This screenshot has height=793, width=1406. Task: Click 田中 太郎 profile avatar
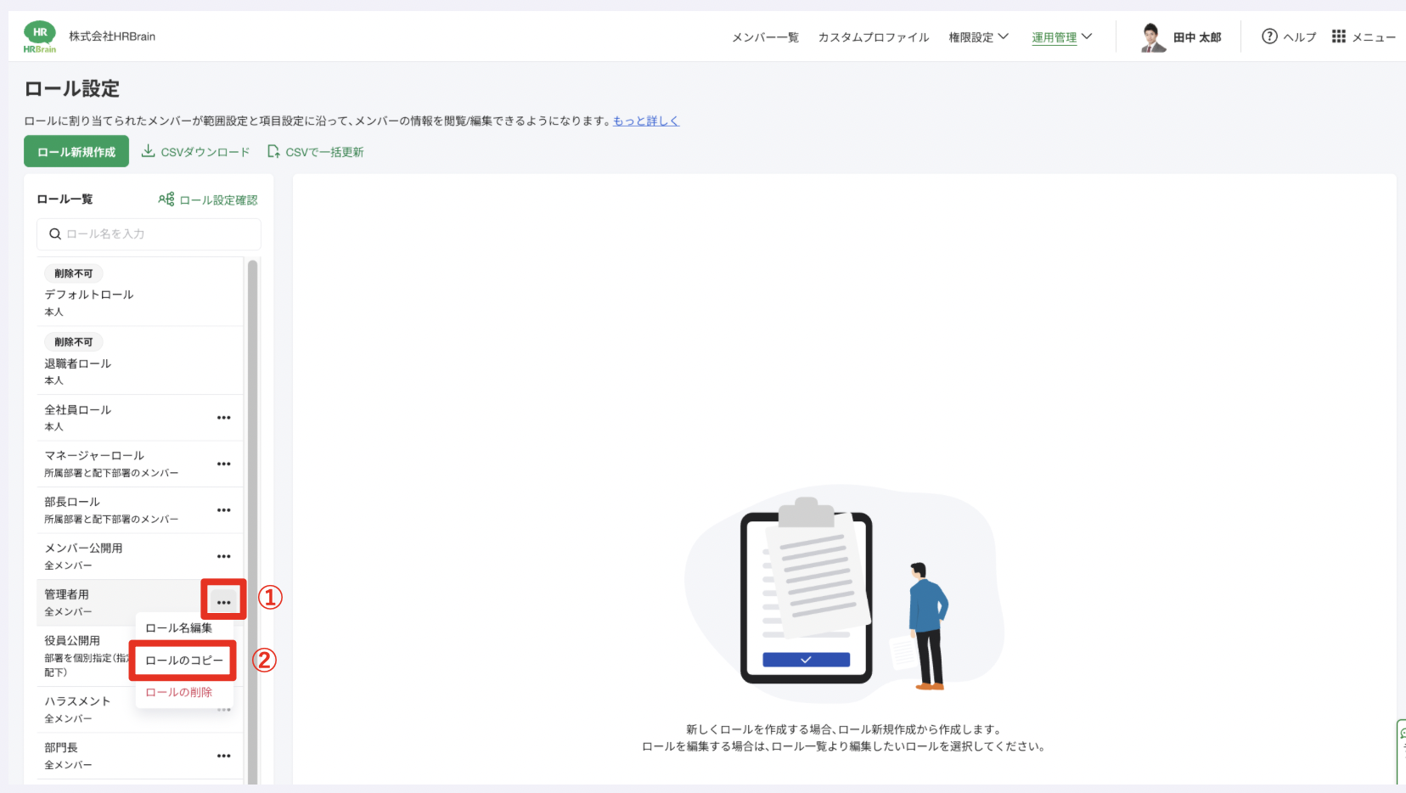pos(1153,37)
